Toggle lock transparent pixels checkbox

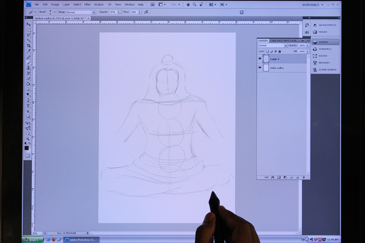point(267,52)
